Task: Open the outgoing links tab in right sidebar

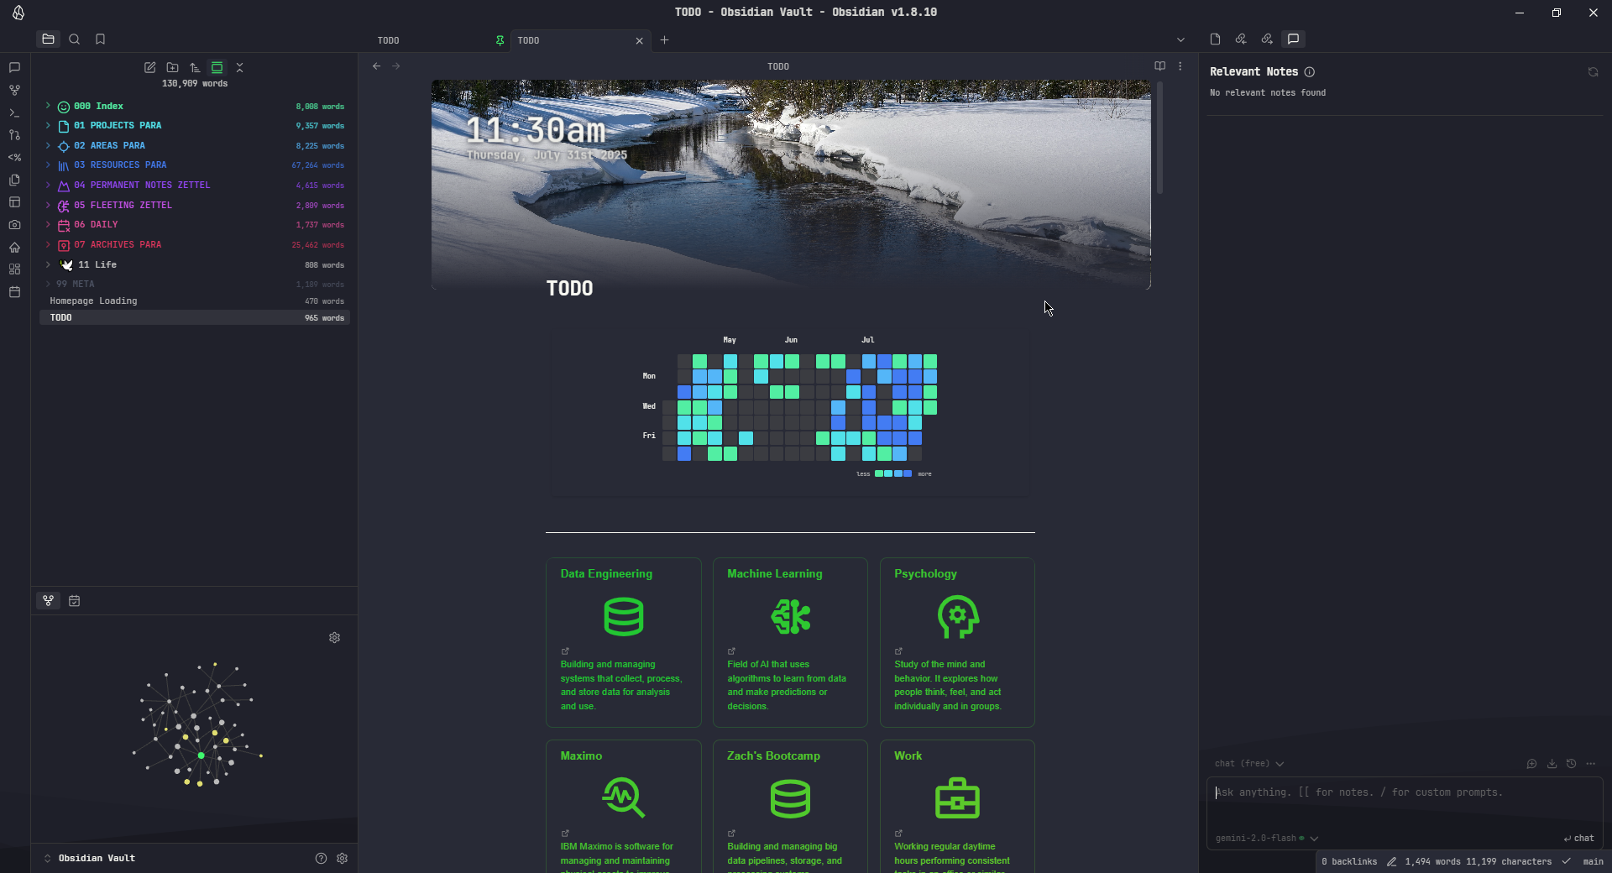Action: click(1267, 39)
